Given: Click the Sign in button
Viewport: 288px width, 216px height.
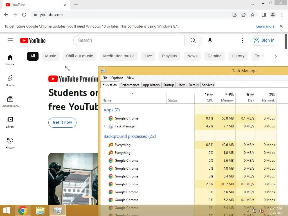Looking at the screenshot, I should 264,40.
